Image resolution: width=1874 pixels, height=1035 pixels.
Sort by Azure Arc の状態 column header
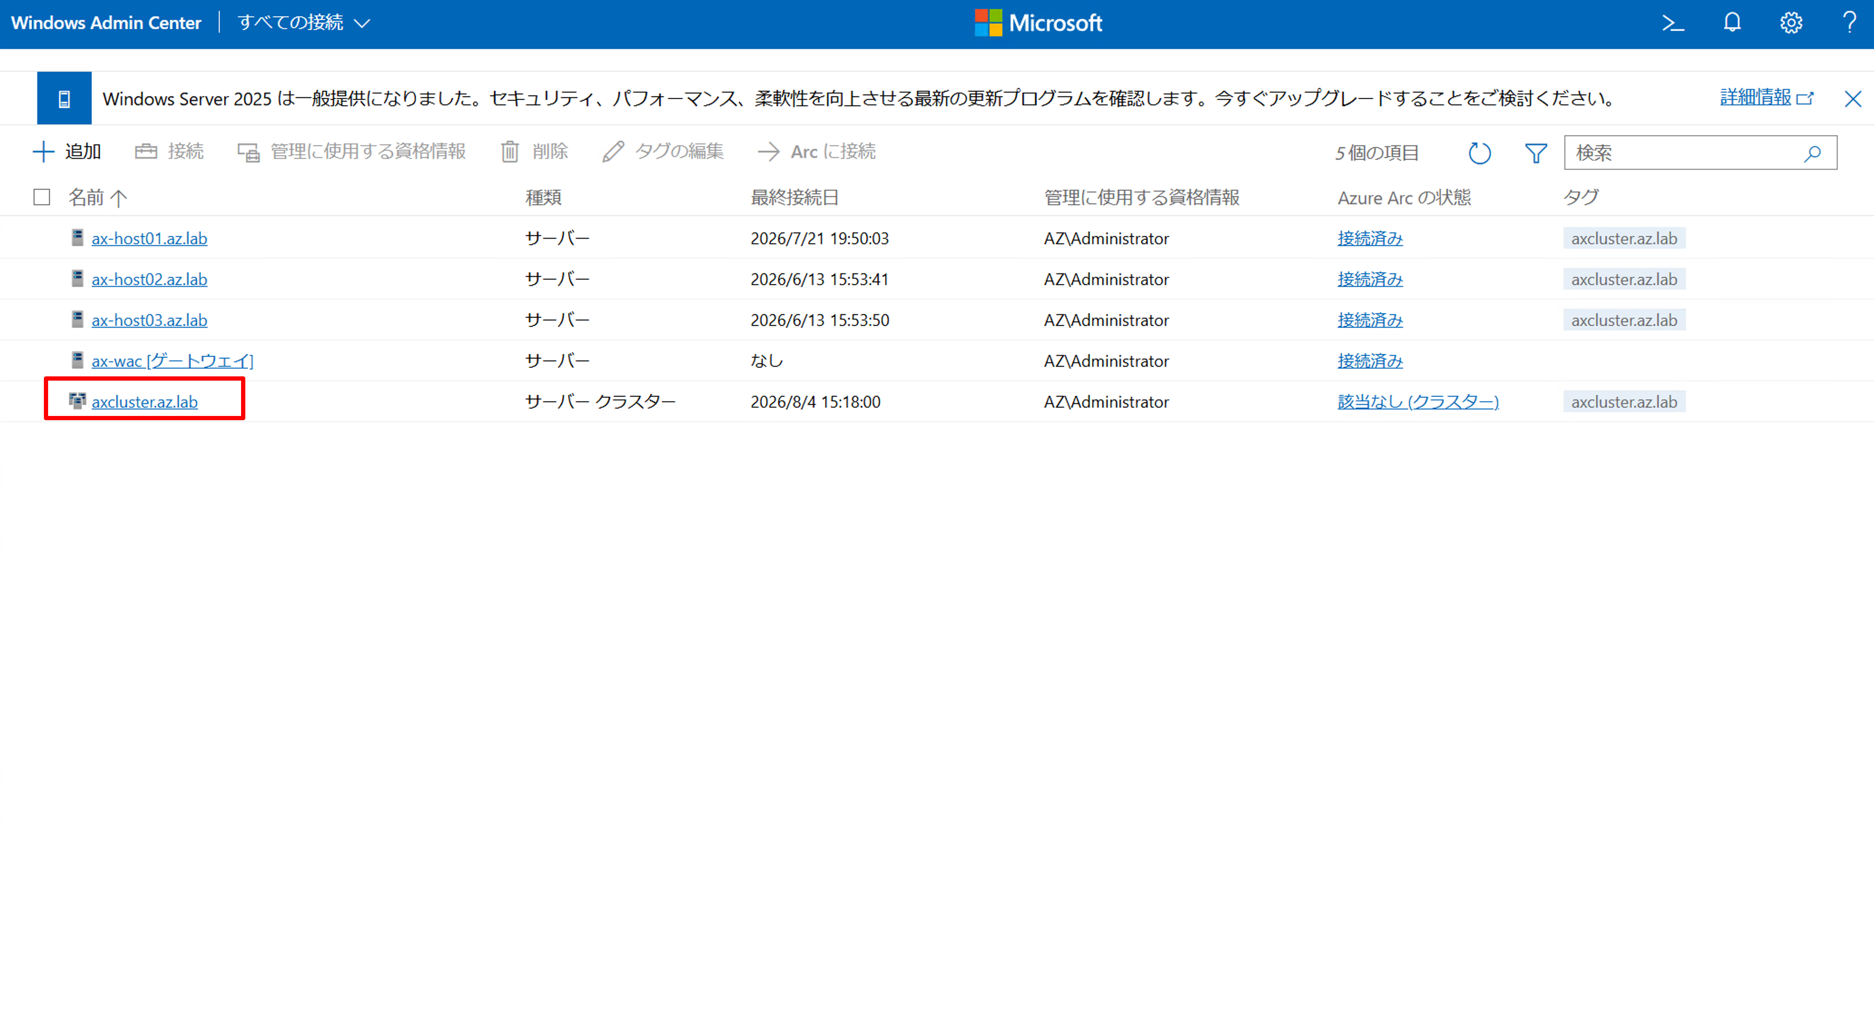tap(1404, 197)
